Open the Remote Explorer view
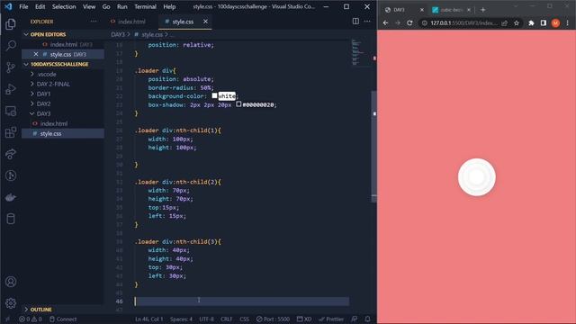This screenshot has height=324, width=576. [x=11, y=111]
